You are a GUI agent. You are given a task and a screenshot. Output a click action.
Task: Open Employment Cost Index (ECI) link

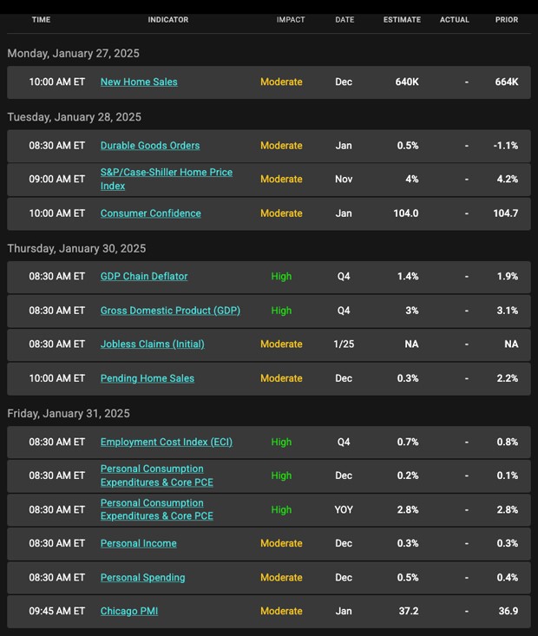click(166, 442)
